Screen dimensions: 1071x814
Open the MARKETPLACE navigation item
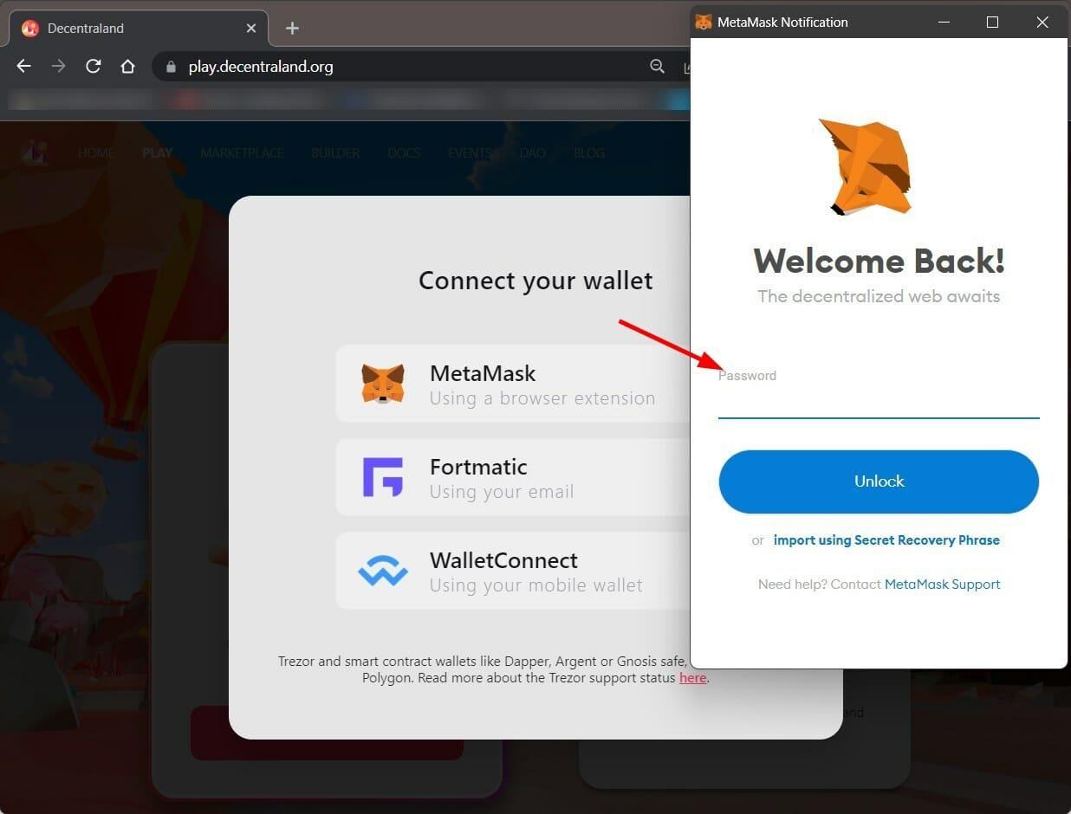(x=241, y=153)
